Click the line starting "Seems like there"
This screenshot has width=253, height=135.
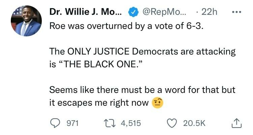point(142,90)
